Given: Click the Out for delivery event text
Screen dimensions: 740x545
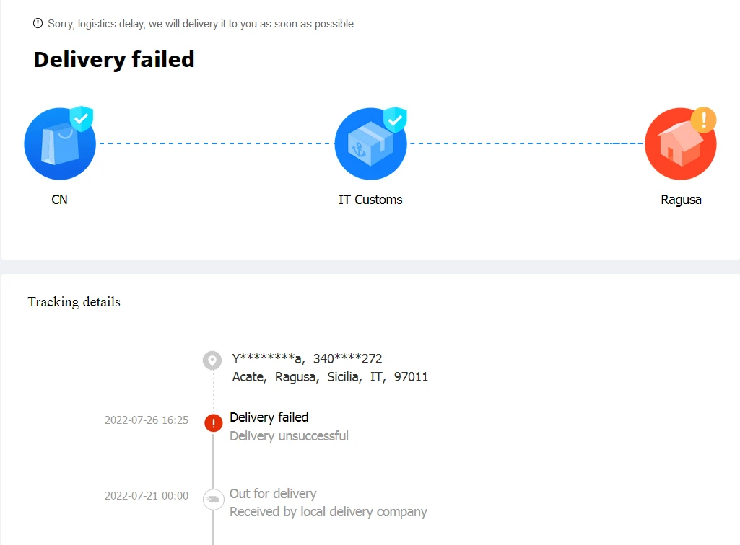Looking at the screenshot, I should click(x=273, y=494).
